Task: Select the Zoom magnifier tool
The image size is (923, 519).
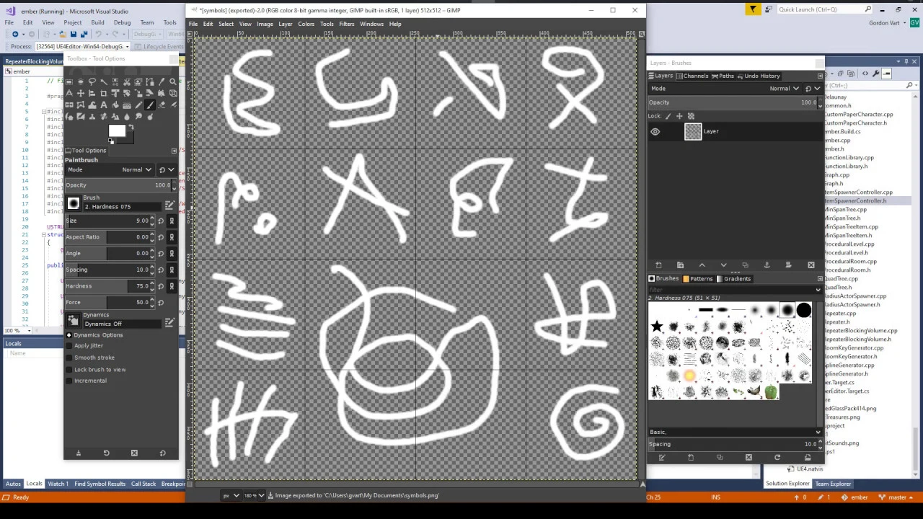Action: click(173, 81)
